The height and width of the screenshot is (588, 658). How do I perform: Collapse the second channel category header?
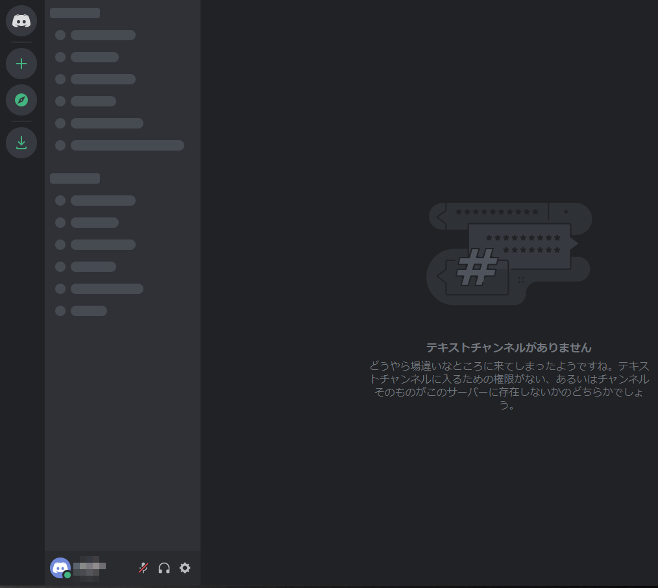[x=75, y=178]
